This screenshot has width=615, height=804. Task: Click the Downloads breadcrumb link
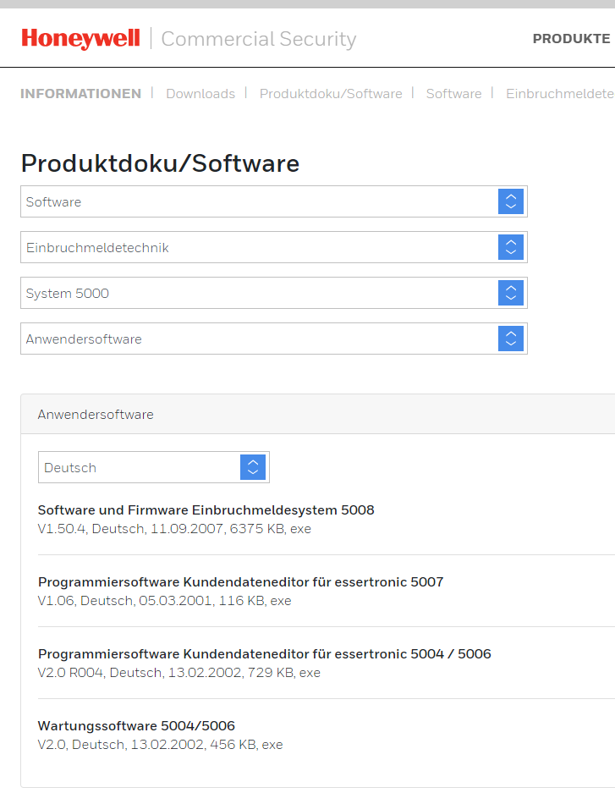[x=200, y=94]
